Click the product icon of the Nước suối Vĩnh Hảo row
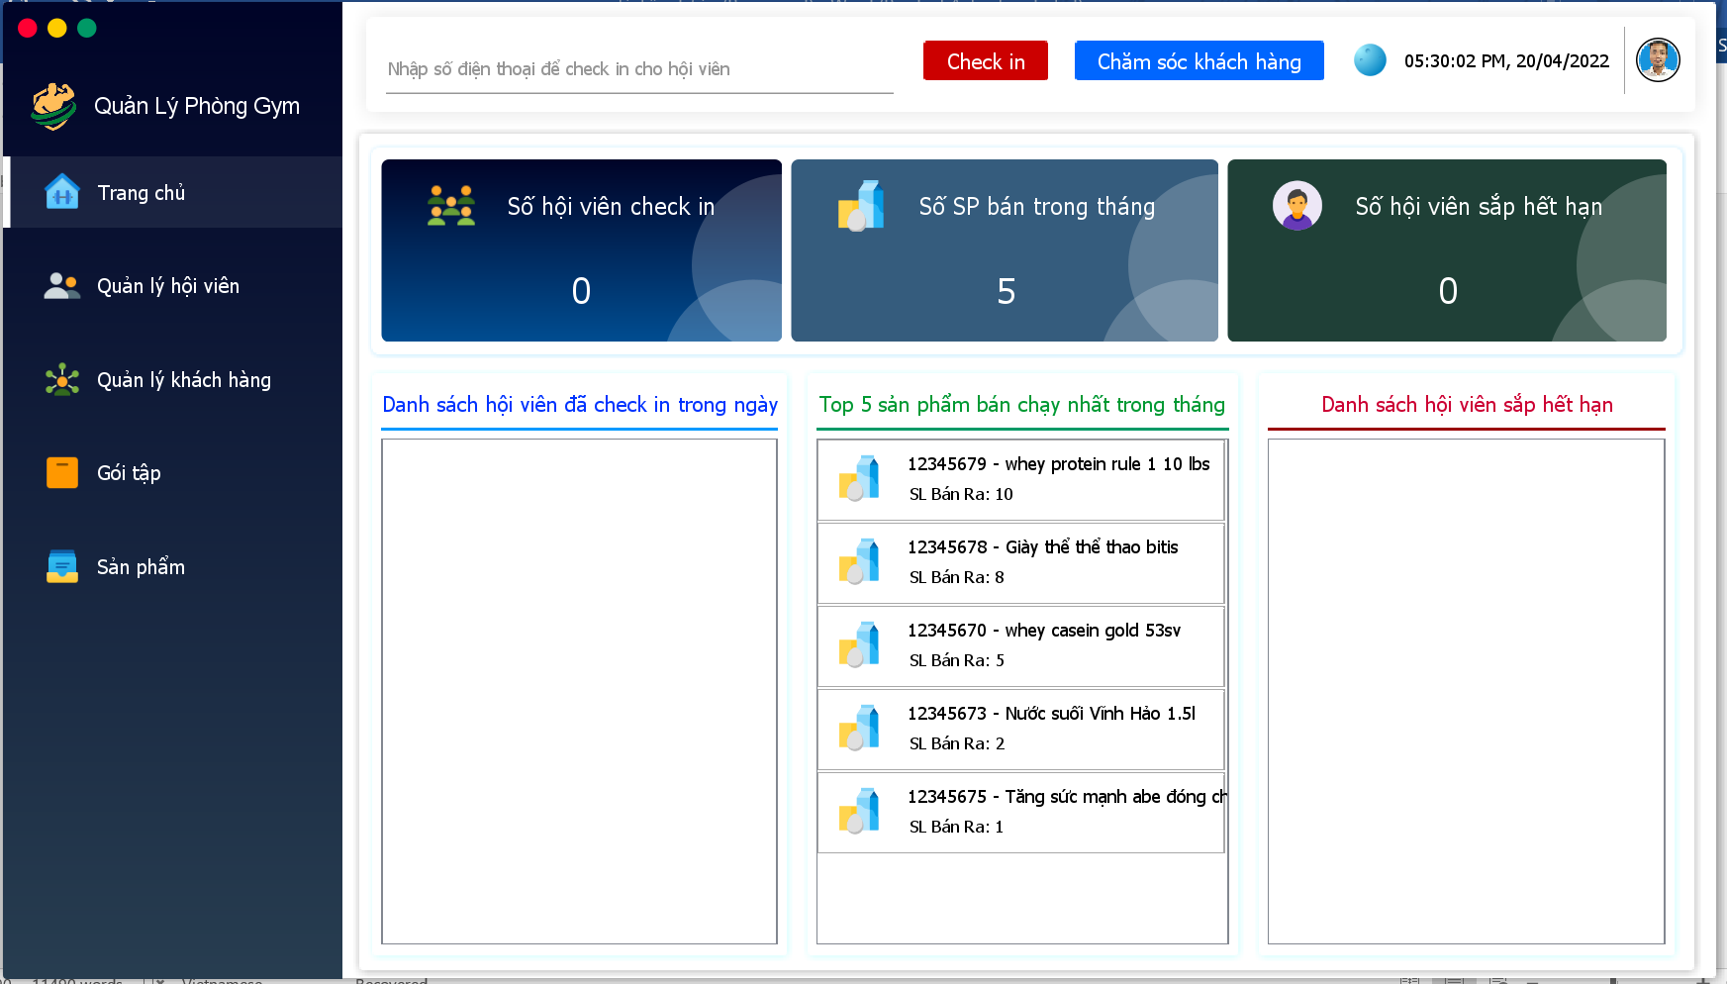The width and height of the screenshot is (1727, 984). 859,728
